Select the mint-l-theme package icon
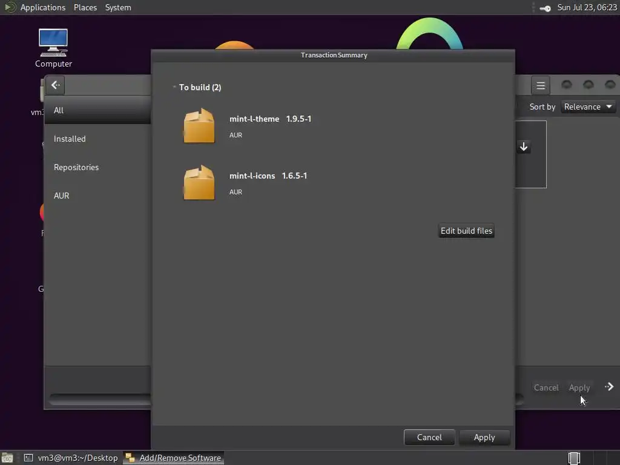Viewport: 620px width, 465px height. tap(199, 126)
